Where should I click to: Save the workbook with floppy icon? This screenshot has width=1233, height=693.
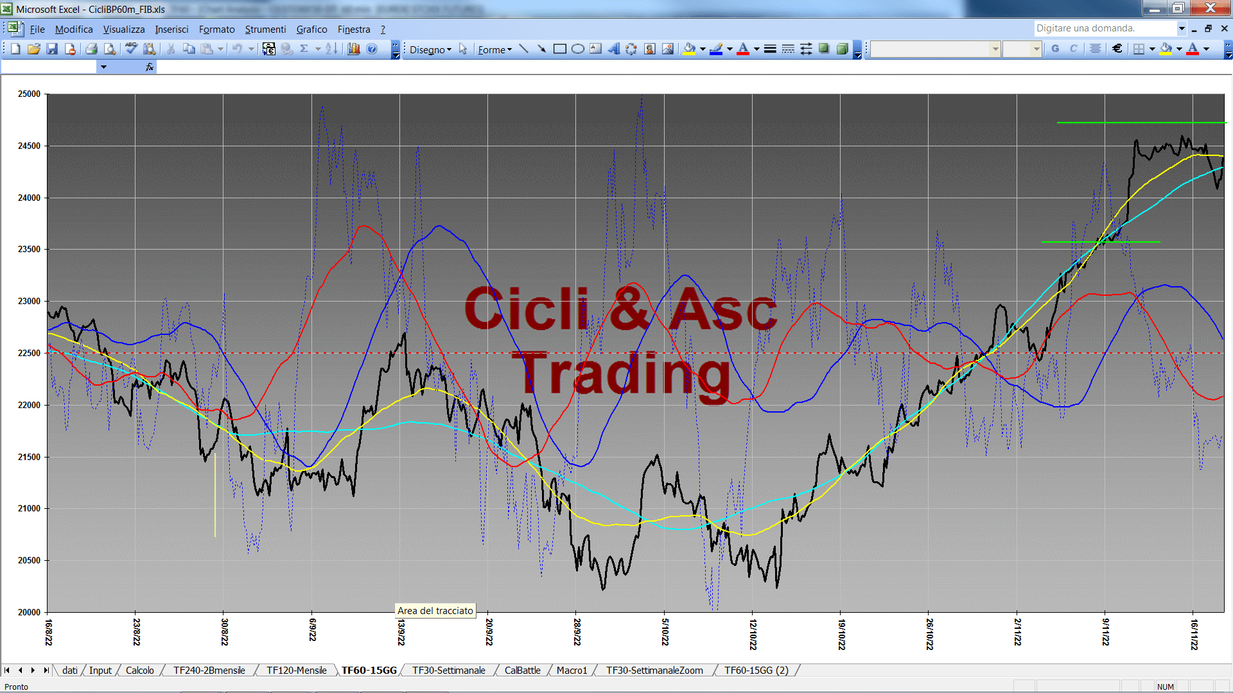tap(52, 49)
